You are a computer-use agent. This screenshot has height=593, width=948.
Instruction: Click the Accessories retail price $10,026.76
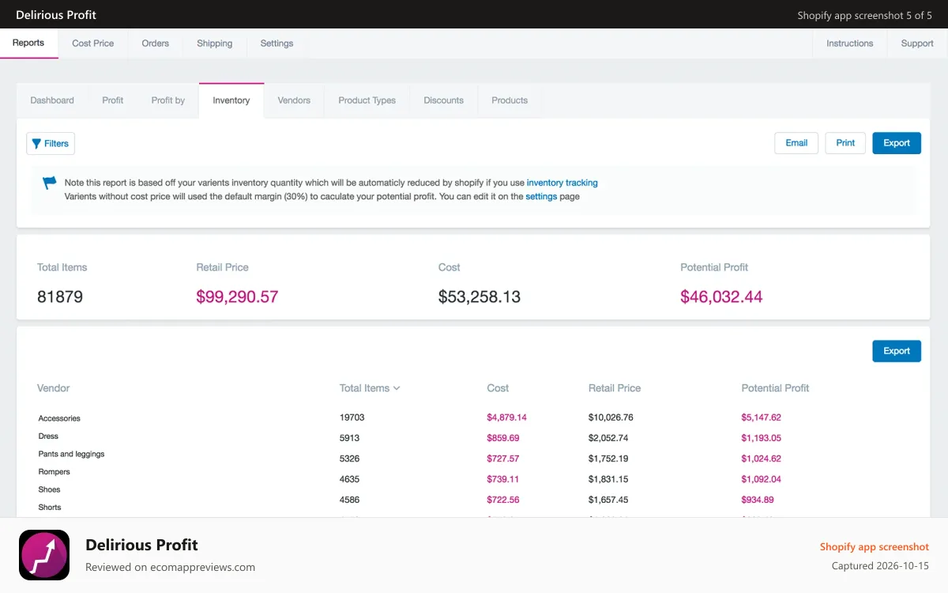(611, 417)
